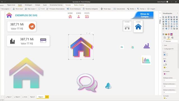Click the Deslocar sombra eixo x field
Screen dimensions: 179x101
point(170,86)
